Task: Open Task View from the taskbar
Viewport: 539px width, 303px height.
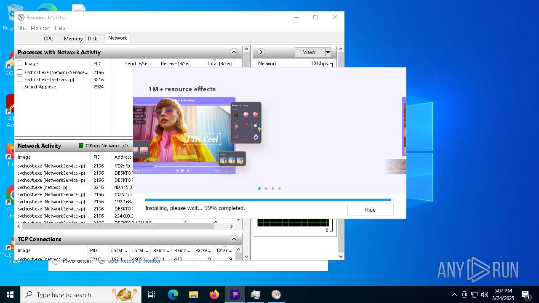Action: tap(152, 295)
